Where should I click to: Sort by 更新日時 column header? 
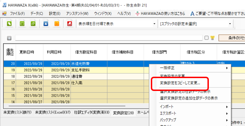(30, 52)
